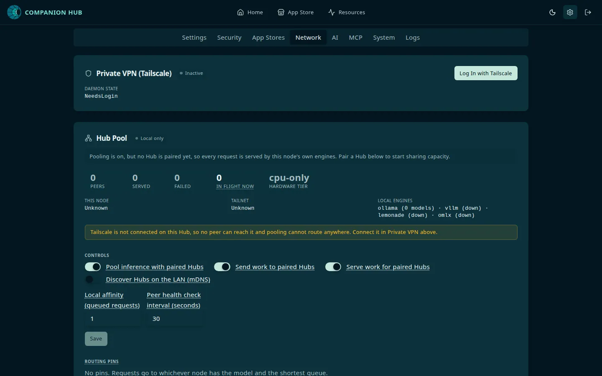This screenshot has width=602, height=376.
Task: Open the Settings tab
Action: (194, 38)
